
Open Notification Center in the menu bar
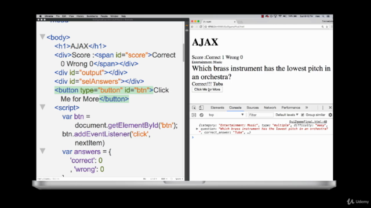pos(328,16)
